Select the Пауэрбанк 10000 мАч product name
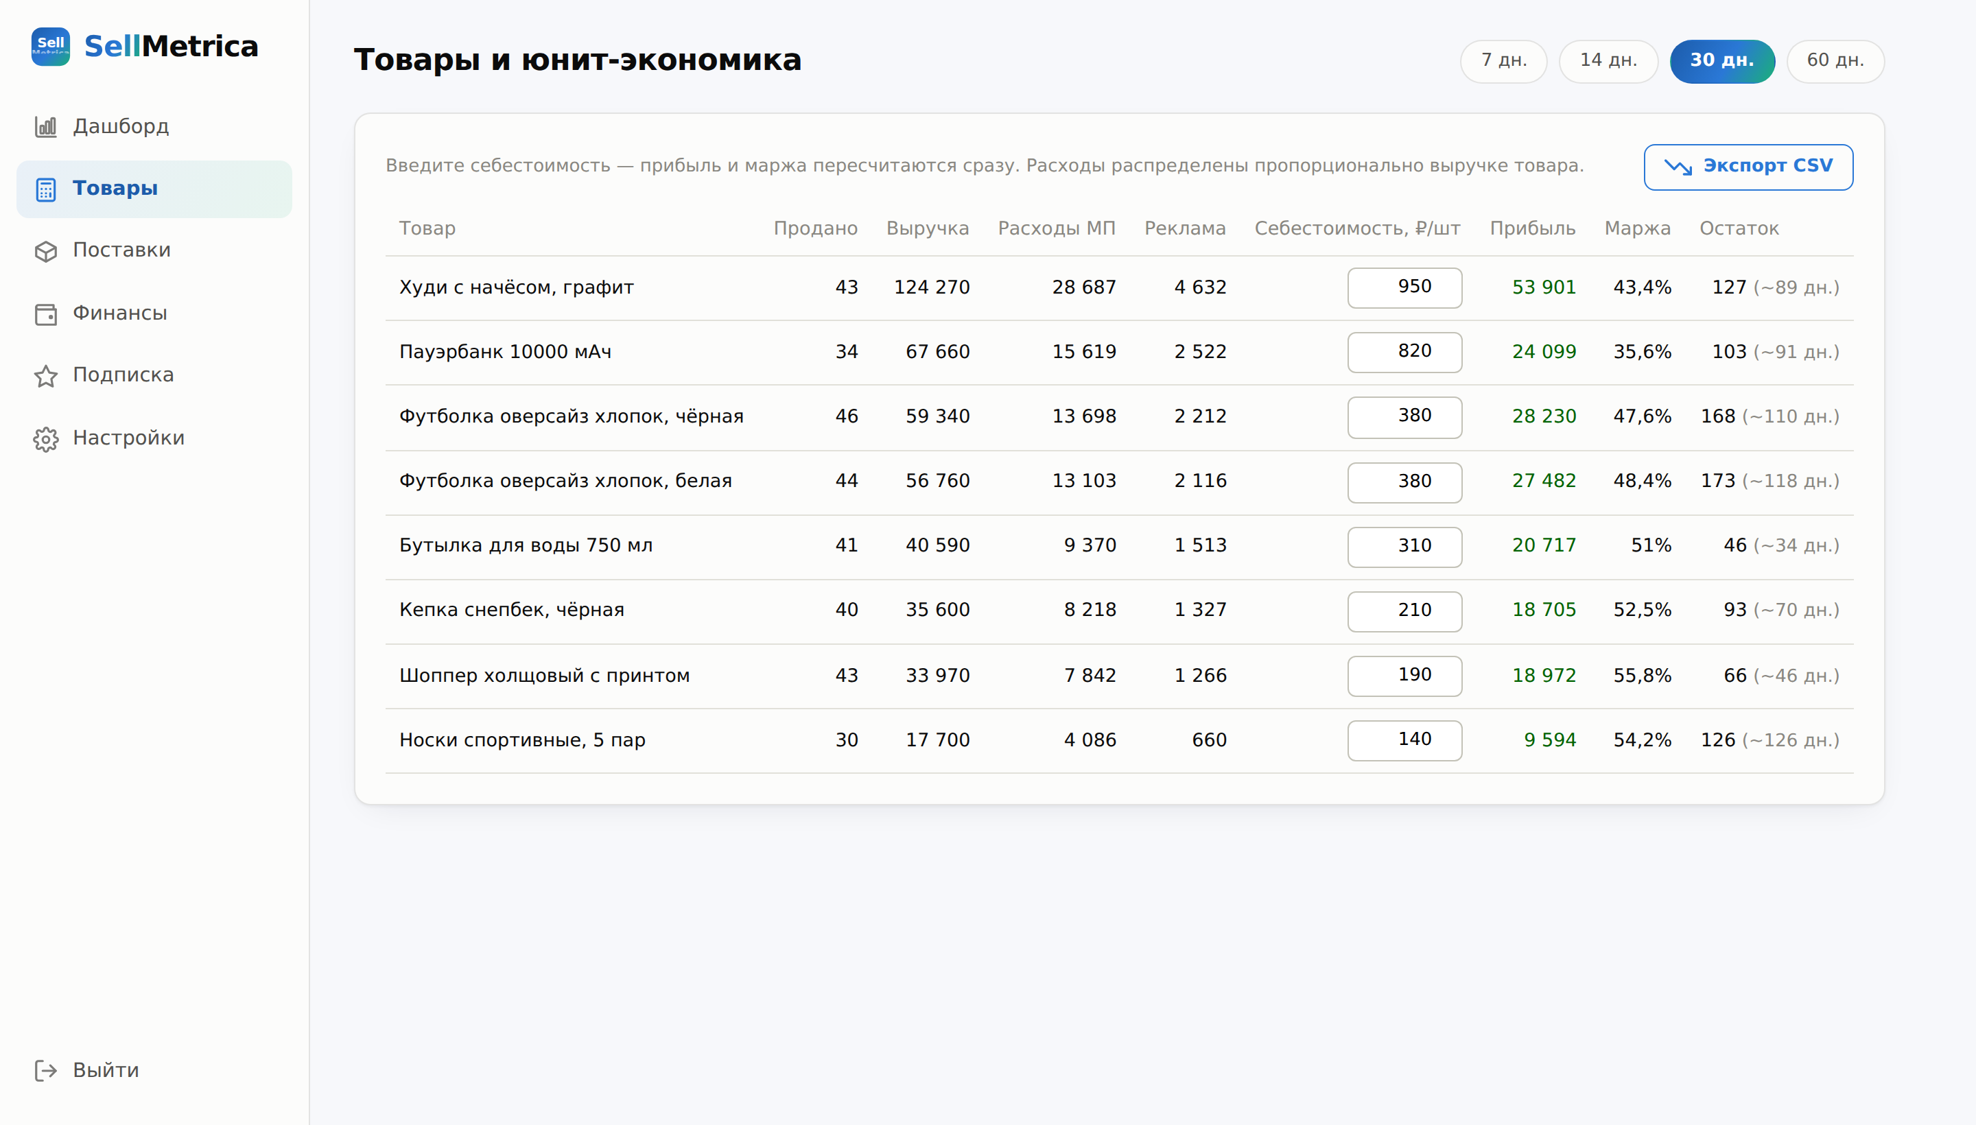 [x=504, y=353]
